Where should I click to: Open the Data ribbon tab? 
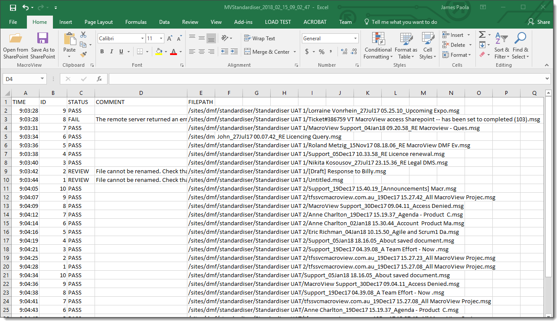[x=164, y=22]
